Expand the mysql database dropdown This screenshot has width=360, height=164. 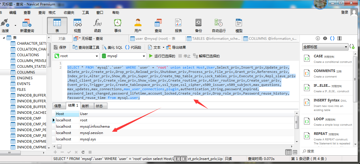coord(124,56)
